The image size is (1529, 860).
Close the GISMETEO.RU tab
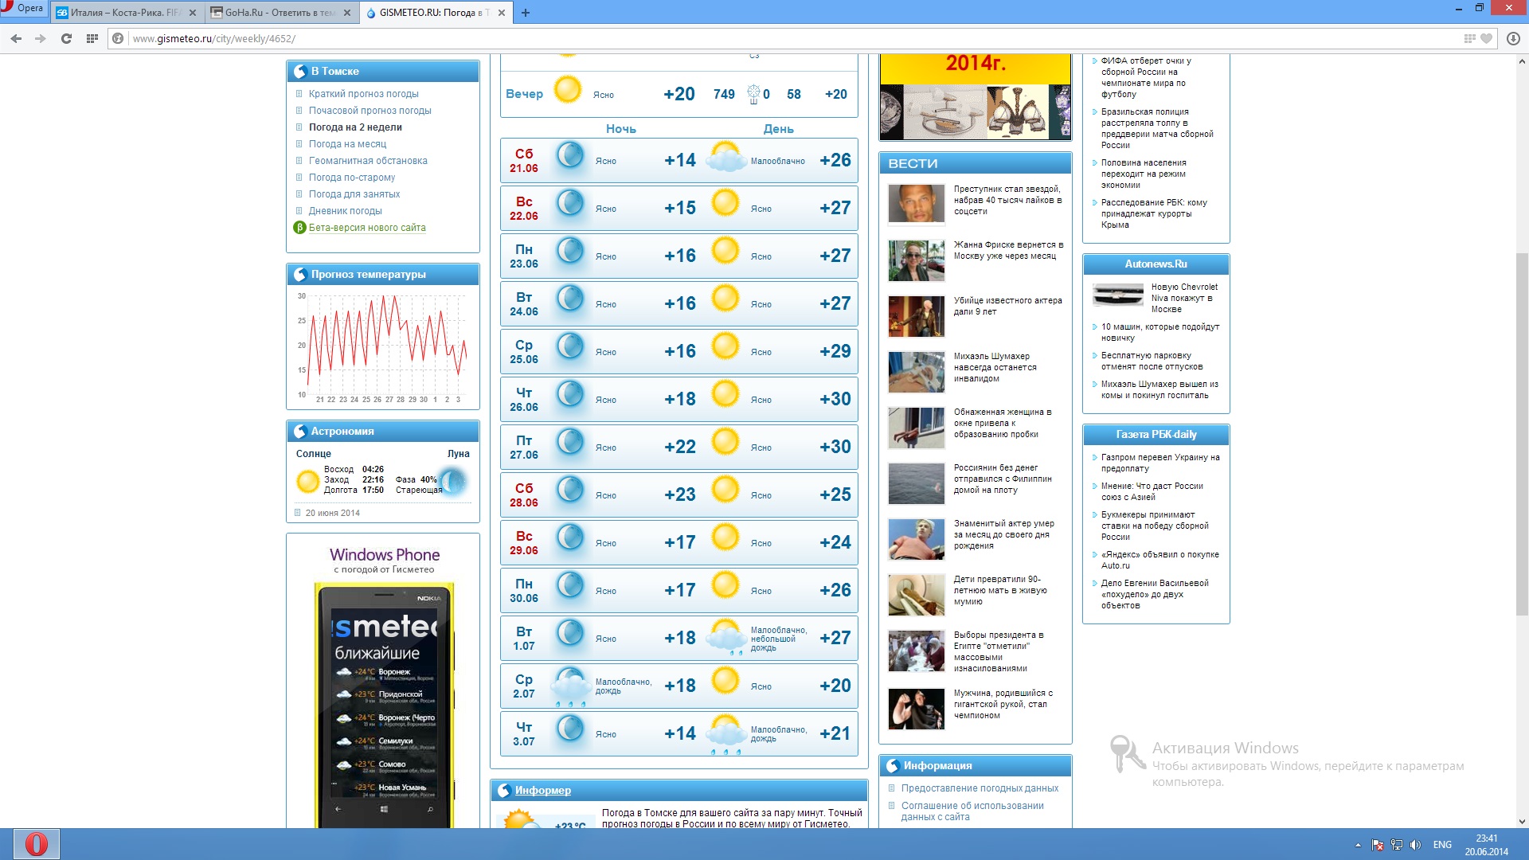[x=501, y=13]
